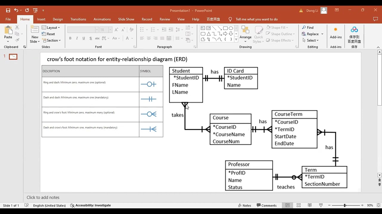The image size is (382, 214).
Task: Click the zoom out minus button
Action: [329, 205]
